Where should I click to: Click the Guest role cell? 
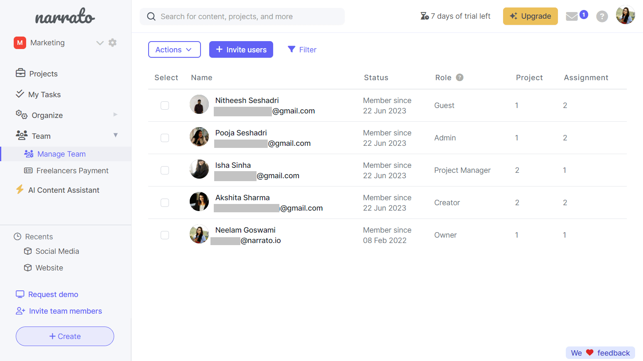coord(444,106)
